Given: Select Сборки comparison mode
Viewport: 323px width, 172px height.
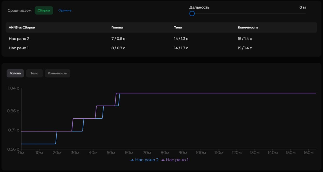Looking at the screenshot, I should point(44,11).
